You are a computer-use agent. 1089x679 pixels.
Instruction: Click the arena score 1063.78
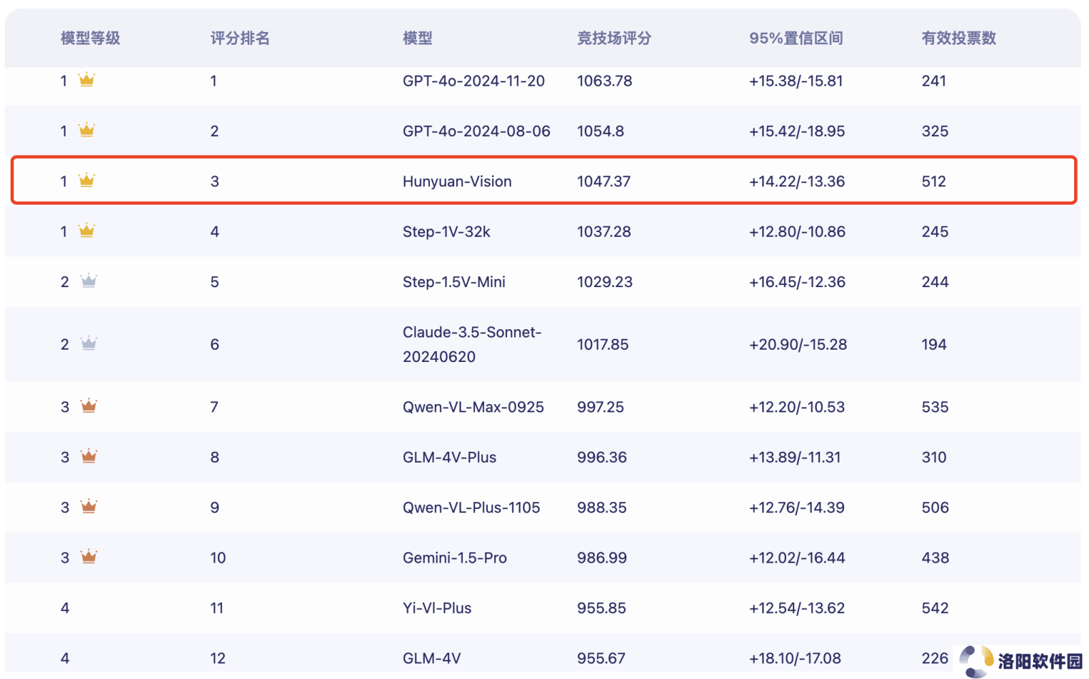pos(604,81)
